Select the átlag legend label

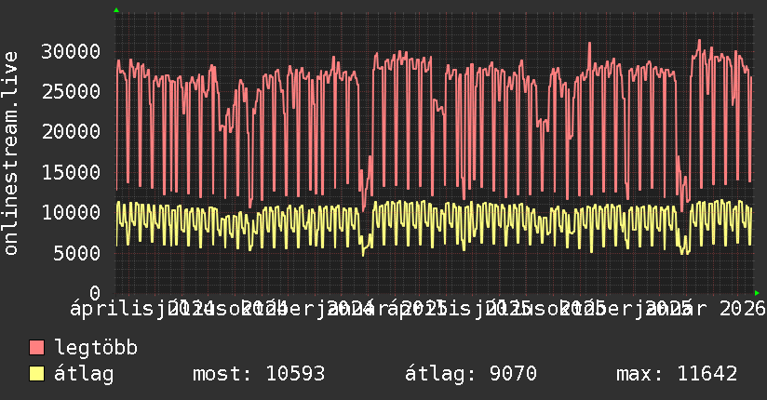pyautogui.click(x=84, y=374)
